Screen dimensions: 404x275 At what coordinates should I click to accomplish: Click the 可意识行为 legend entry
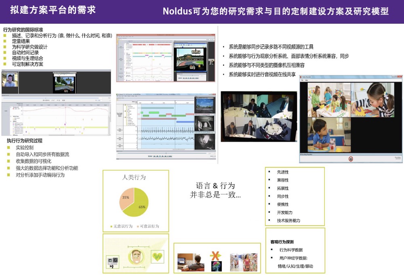[148, 226]
